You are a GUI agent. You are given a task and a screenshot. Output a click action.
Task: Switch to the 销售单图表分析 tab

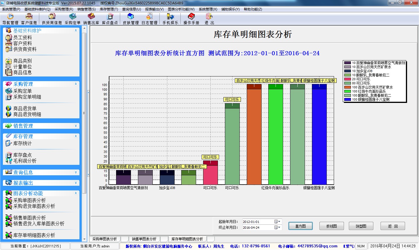coord(144,239)
